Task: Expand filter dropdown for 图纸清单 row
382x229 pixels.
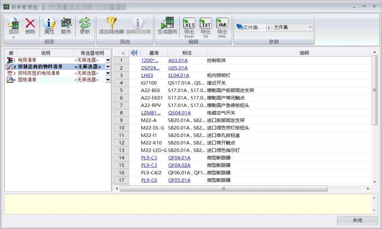Action: (108, 80)
